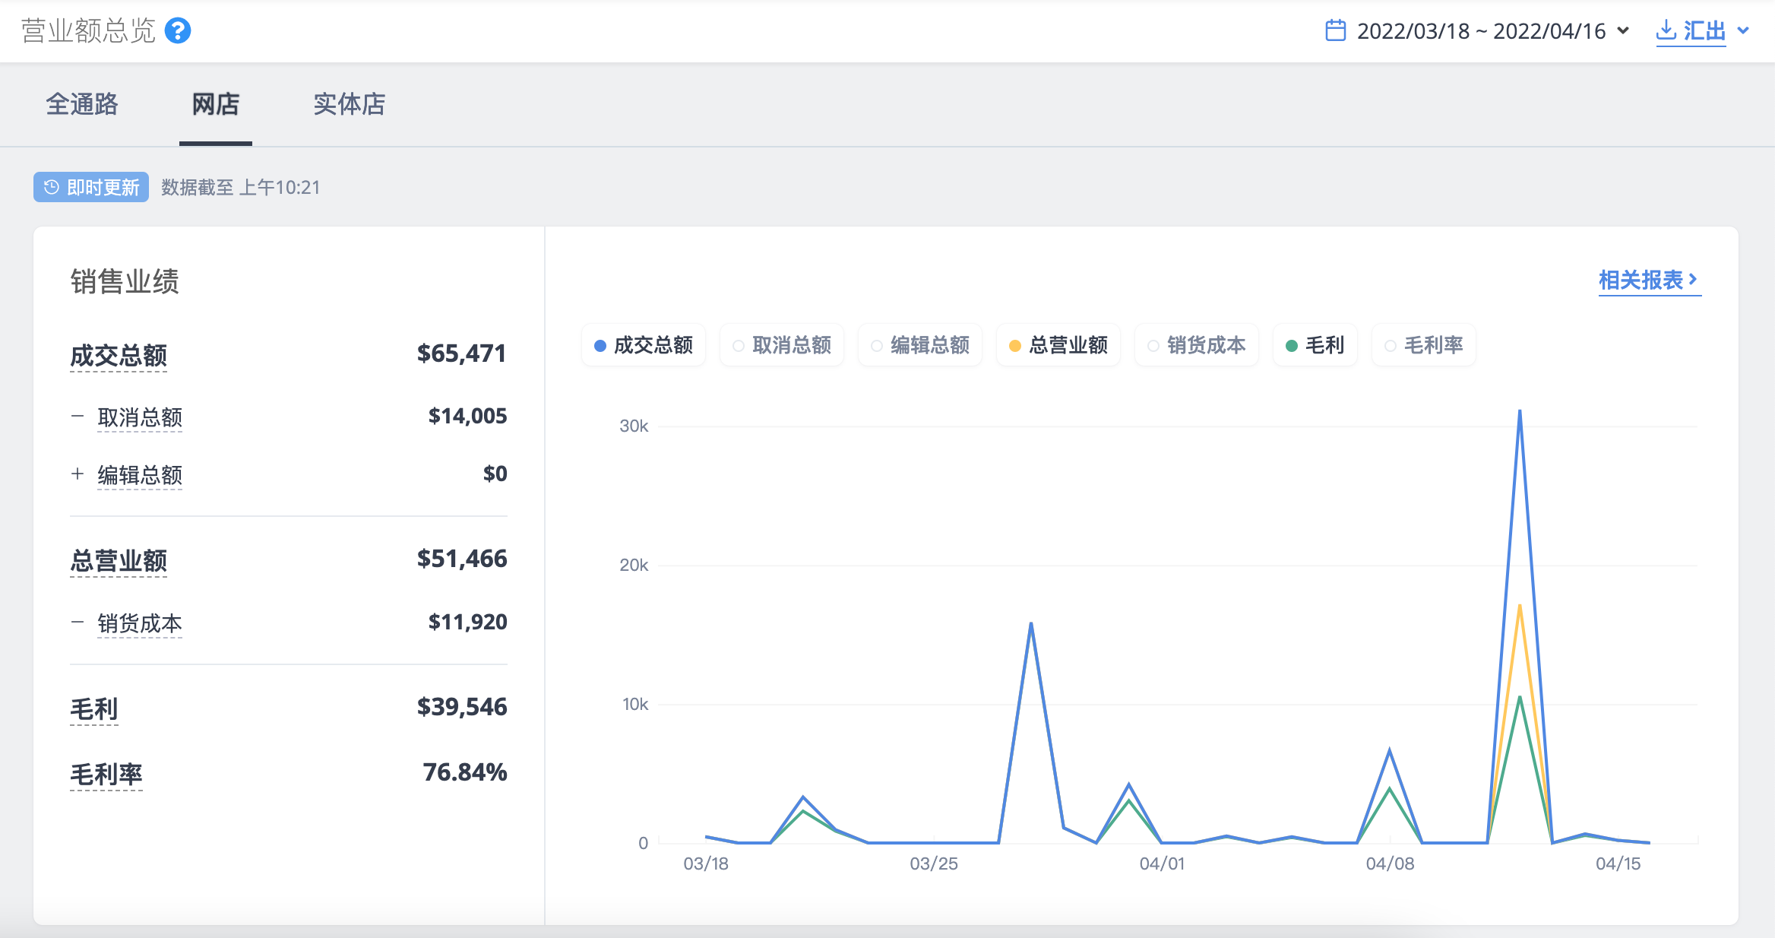Toggle the 成交总额 chart series

[644, 346]
